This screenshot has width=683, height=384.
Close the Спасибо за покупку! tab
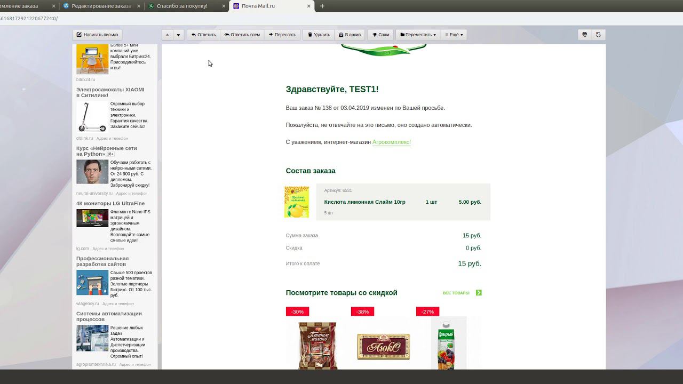tap(223, 6)
